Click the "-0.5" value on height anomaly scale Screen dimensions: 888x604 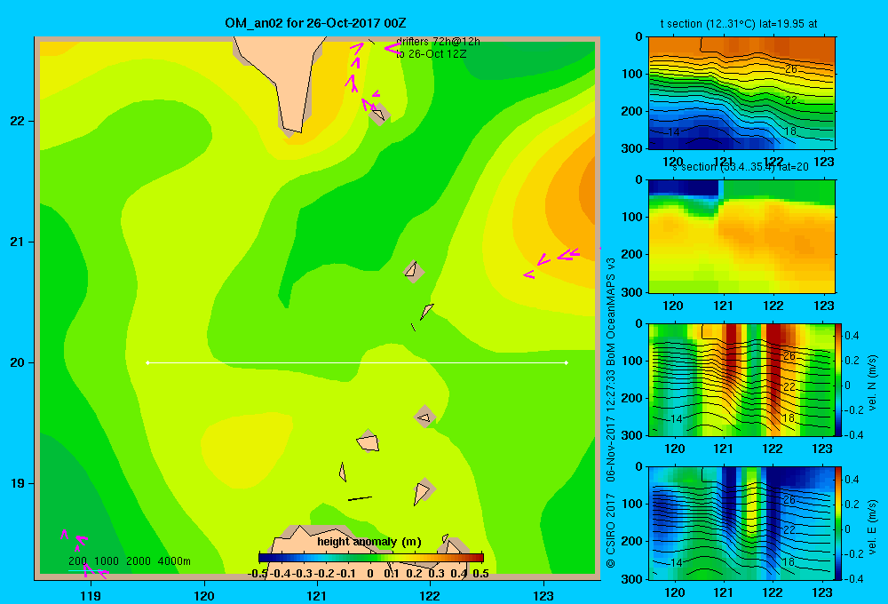click(x=258, y=574)
